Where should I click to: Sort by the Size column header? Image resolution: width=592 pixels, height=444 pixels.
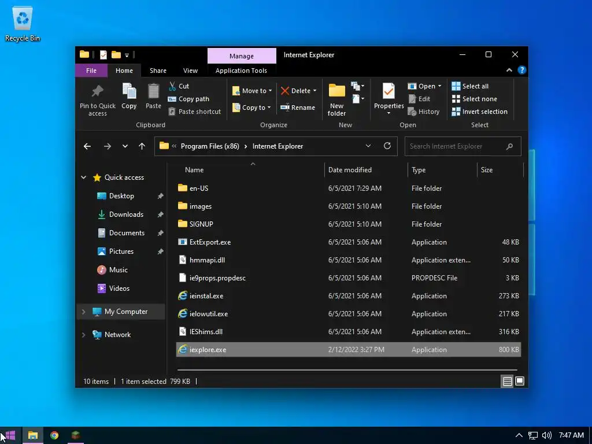(x=487, y=170)
